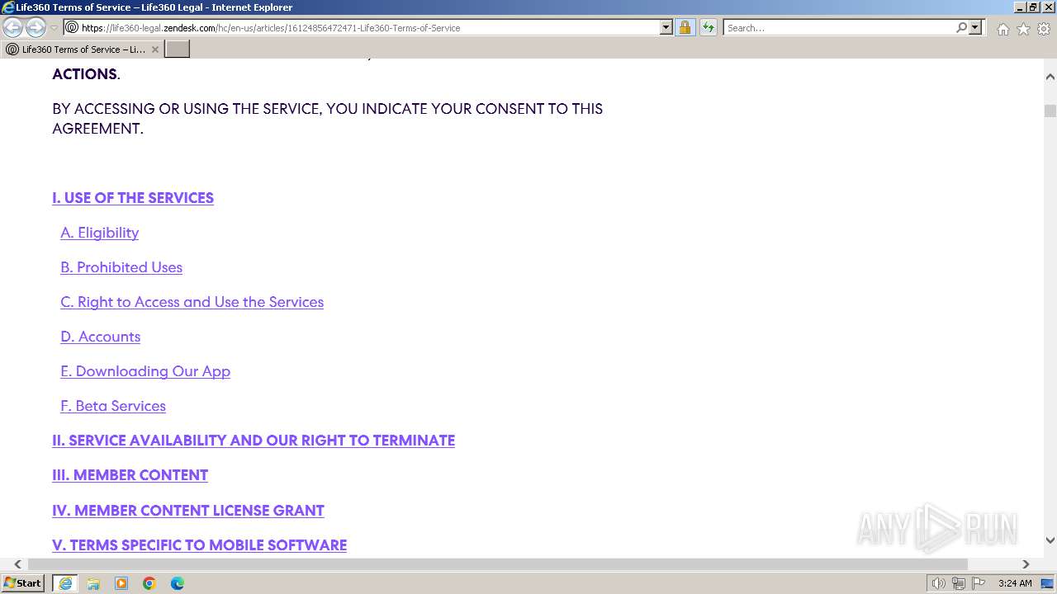The width and height of the screenshot is (1057, 594).
Task: Open the A. Eligibility link
Action: coord(99,233)
